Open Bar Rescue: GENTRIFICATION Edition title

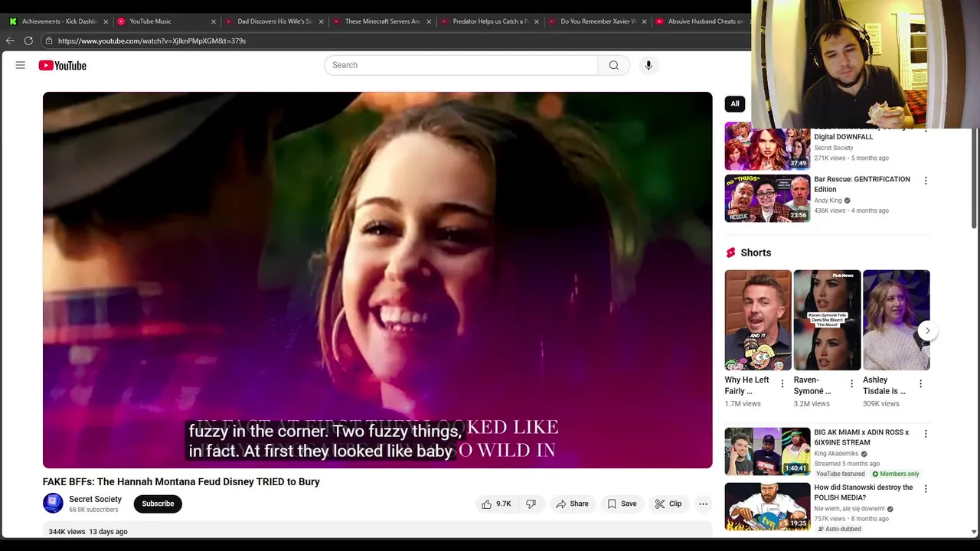[862, 184]
